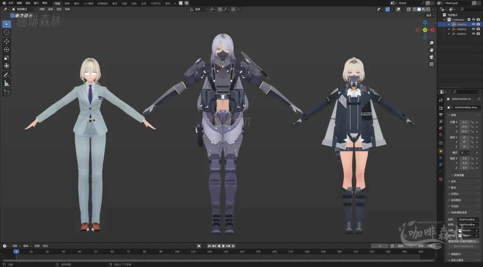Open Active Tool properties tab

point(441,100)
